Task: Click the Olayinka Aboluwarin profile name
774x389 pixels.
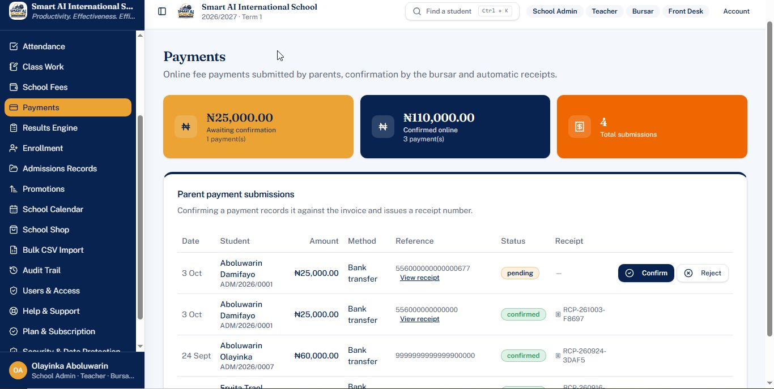Action: (70, 366)
